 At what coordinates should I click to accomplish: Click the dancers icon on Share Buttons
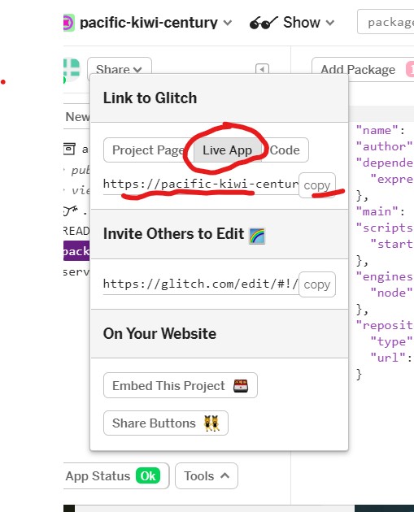point(211,423)
